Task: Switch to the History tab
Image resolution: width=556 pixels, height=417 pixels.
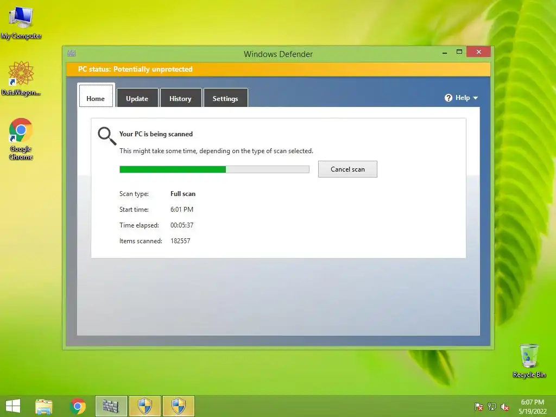Action: coord(180,98)
